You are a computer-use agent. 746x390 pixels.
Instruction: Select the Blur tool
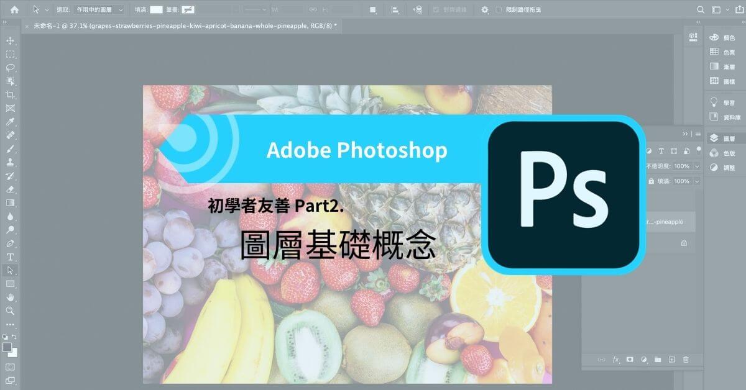[x=10, y=216]
